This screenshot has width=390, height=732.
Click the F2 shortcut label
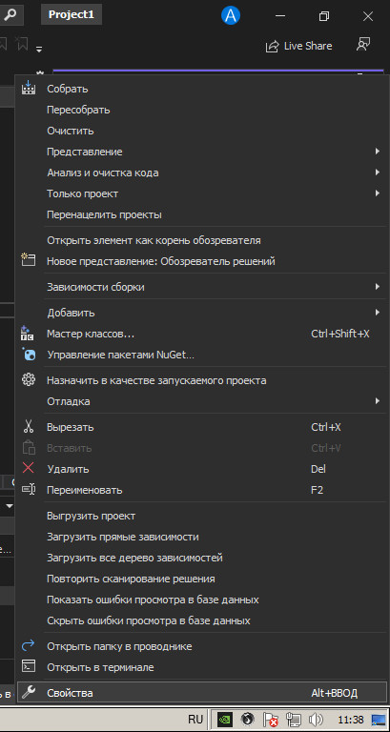[x=318, y=490]
